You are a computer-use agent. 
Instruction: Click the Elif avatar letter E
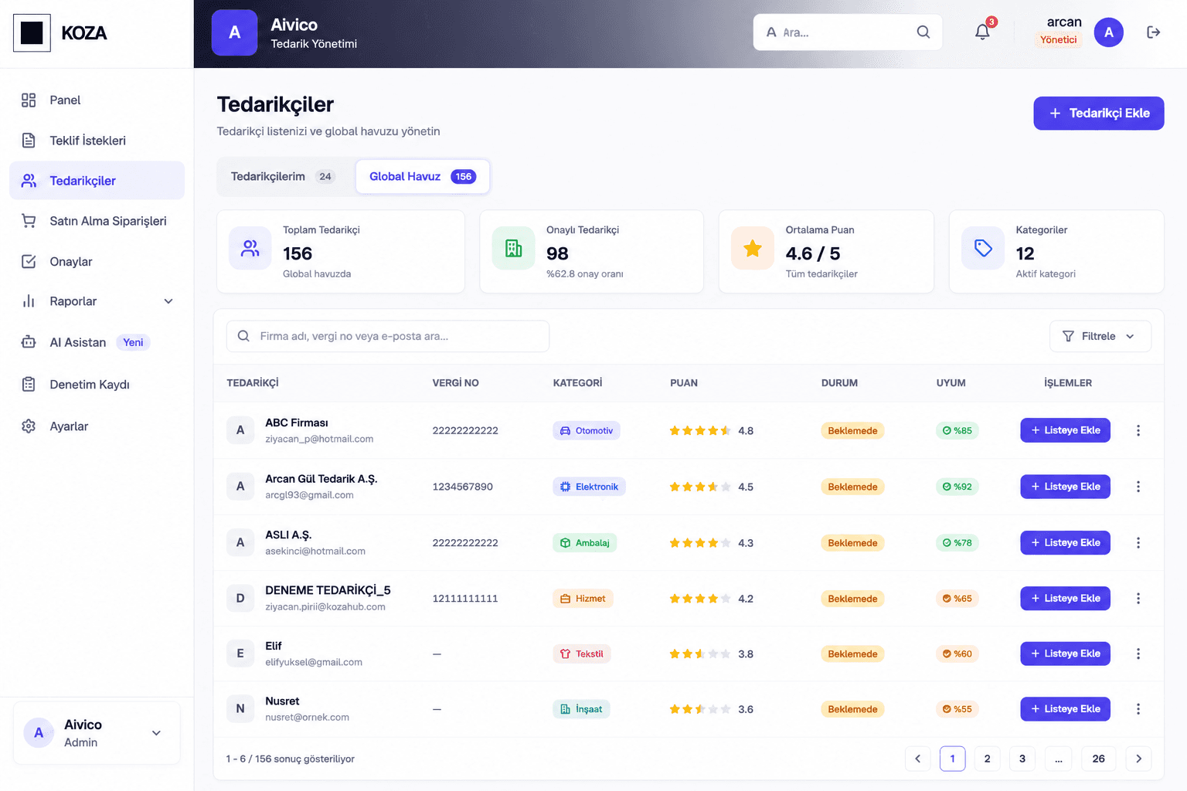240,654
